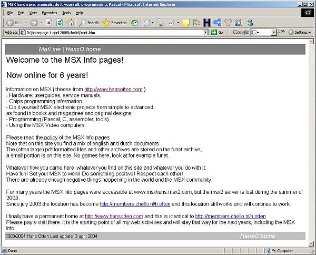Click the Go button beside address bar
316x255 pixels.
pyautogui.click(x=217, y=32)
